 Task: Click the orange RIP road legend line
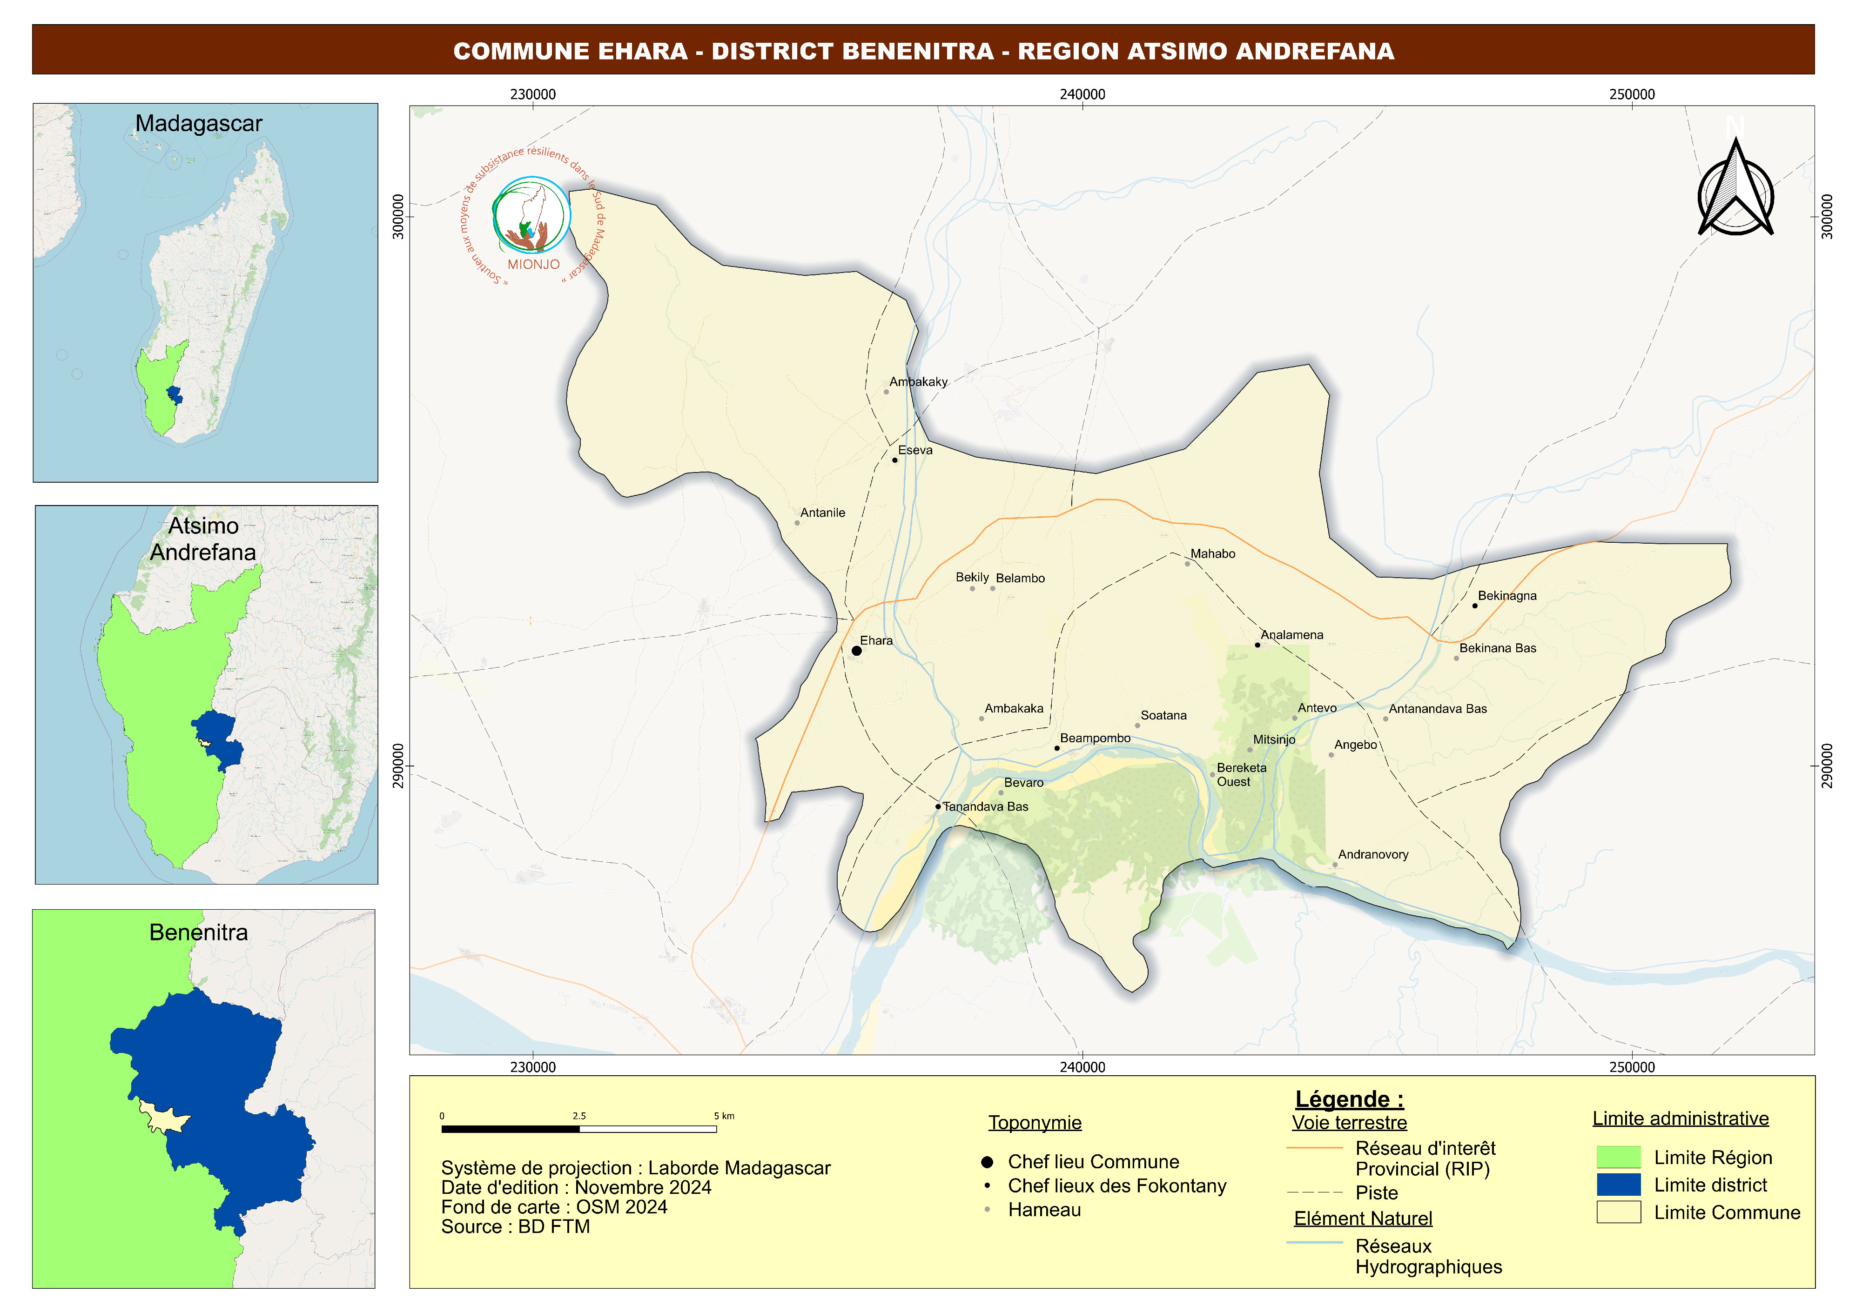pyautogui.click(x=1314, y=1148)
